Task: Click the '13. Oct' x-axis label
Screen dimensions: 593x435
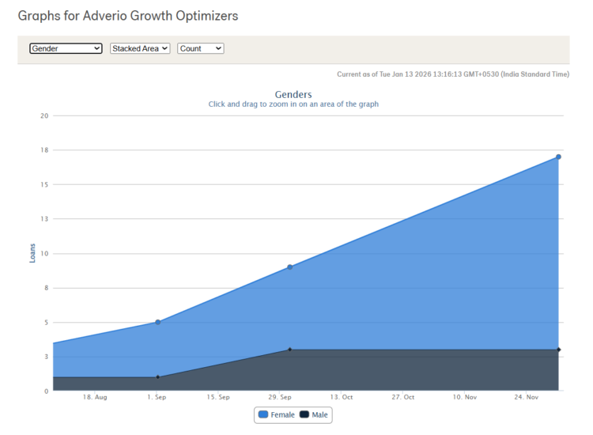Action: click(342, 397)
